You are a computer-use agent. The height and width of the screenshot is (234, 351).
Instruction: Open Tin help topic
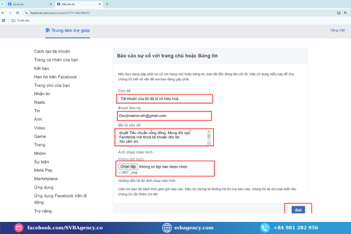pyautogui.click(x=37, y=111)
